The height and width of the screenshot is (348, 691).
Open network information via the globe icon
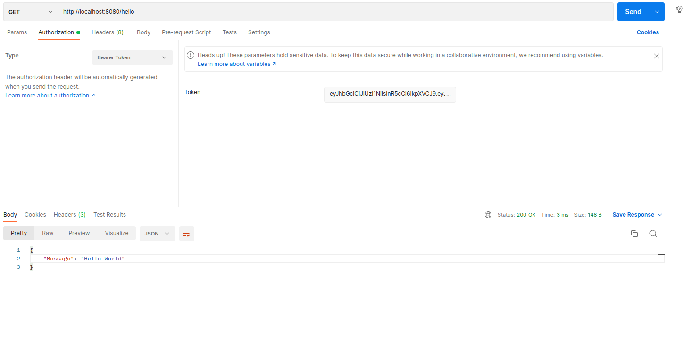pyautogui.click(x=488, y=214)
